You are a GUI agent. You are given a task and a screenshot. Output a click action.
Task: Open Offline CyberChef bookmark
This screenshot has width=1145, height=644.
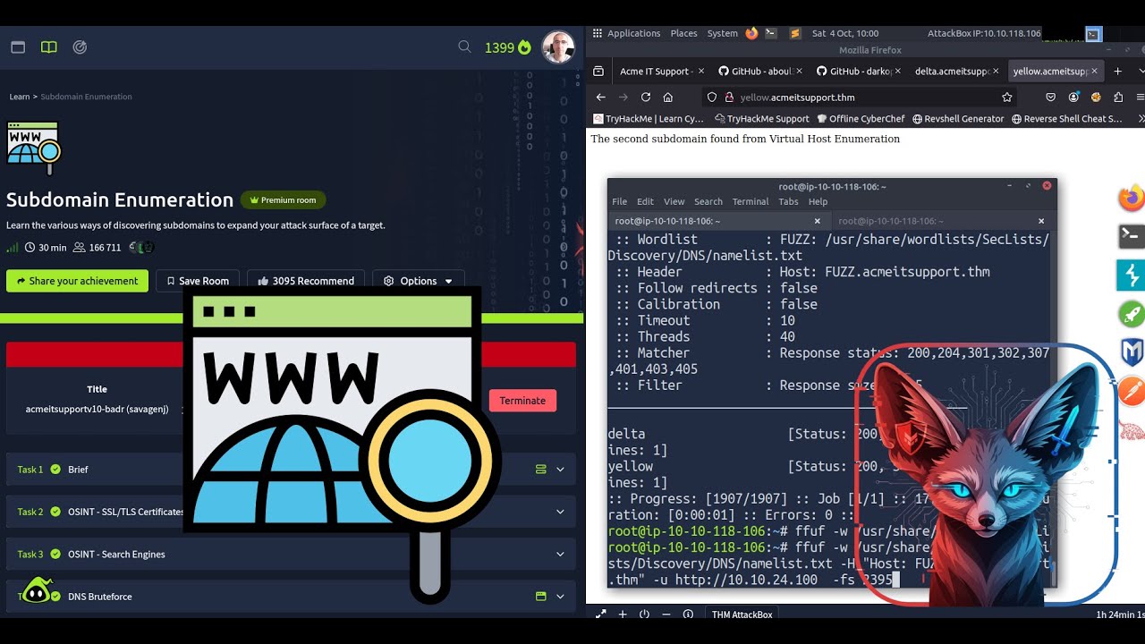click(x=861, y=118)
